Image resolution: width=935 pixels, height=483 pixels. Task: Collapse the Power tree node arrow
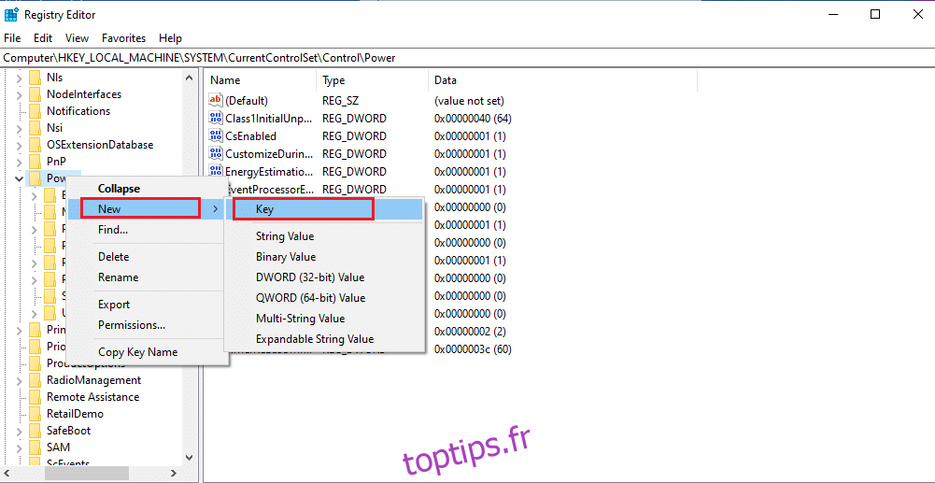(x=19, y=178)
